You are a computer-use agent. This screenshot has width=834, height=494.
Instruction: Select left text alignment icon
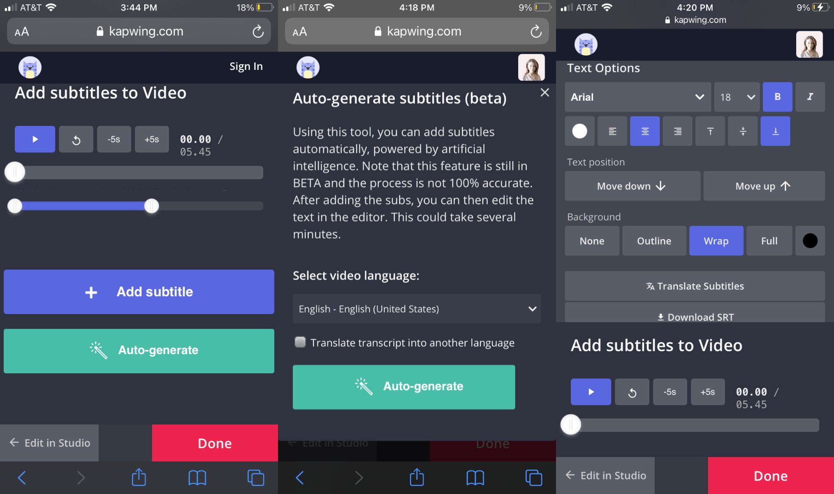pos(612,131)
